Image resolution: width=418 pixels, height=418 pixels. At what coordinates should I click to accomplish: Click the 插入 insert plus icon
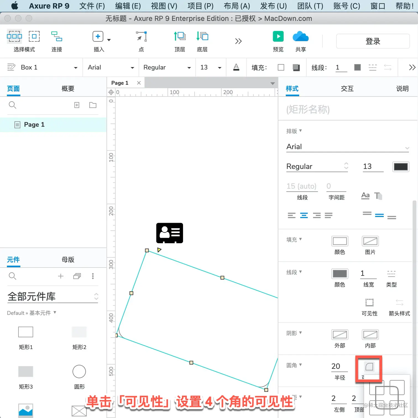coord(98,36)
